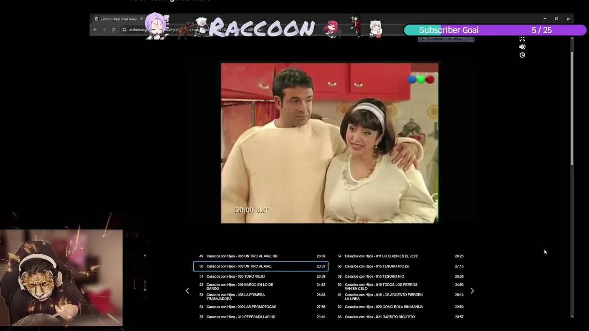Screen dimensions: 589x331
Task: Click the Subscriber Goal progress bar
Action: 495,30
